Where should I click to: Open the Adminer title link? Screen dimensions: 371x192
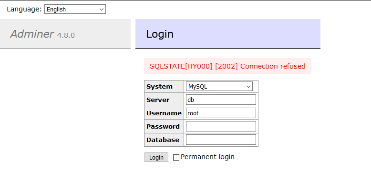(x=32, y=34)
